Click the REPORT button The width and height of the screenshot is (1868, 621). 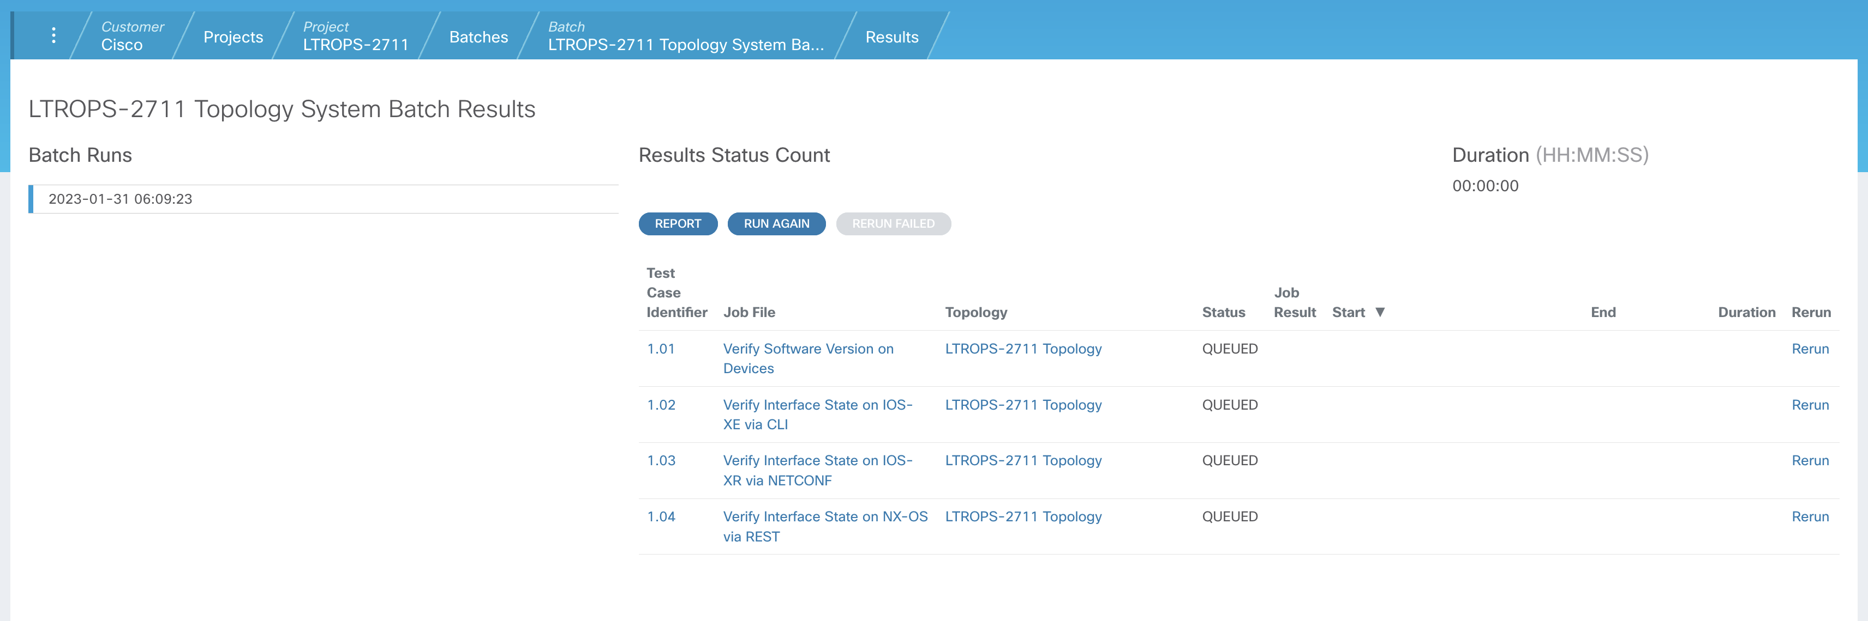[x=677, y=224]
